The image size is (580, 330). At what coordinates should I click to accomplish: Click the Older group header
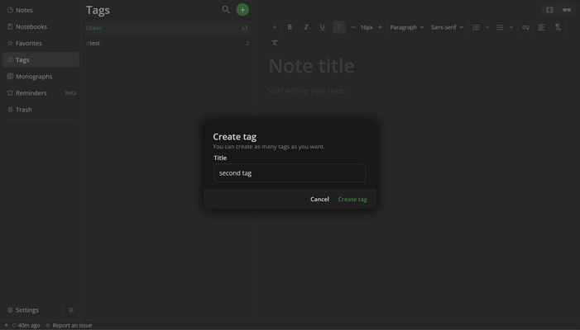click(x=167, y=28)
